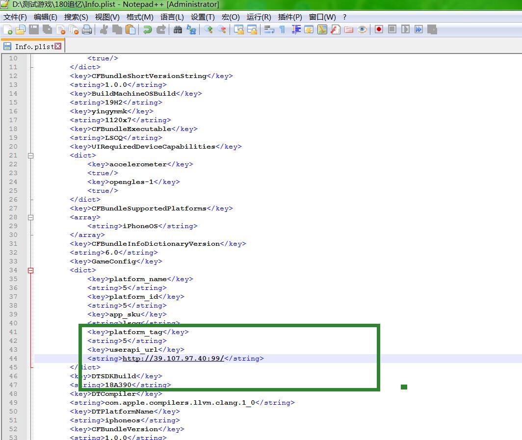Image resolution: width=522 pixels, height=440 pixels.
Task: Collapse the array block at line 28
Action: coord(30,217)
